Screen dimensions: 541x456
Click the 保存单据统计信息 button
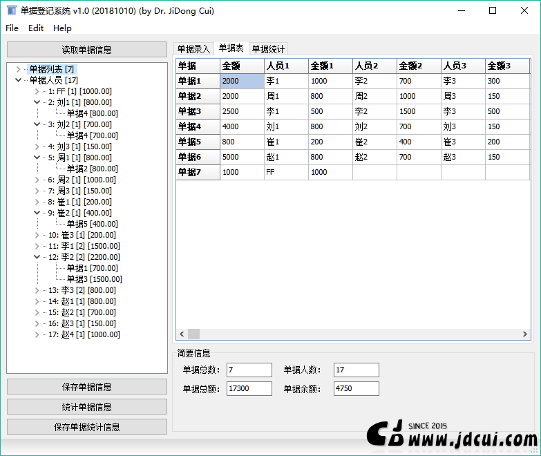(87, 427)
